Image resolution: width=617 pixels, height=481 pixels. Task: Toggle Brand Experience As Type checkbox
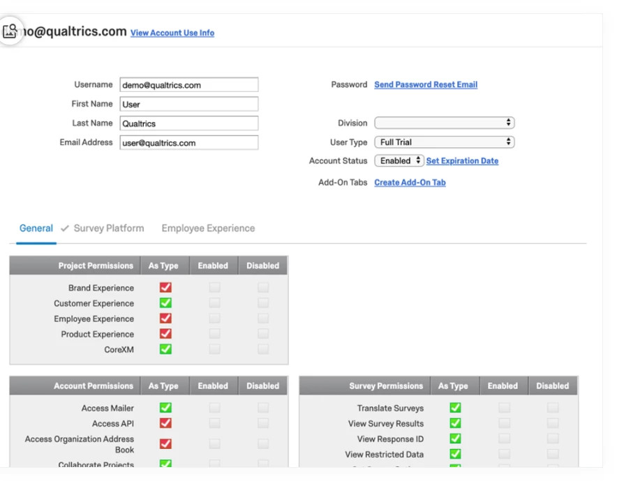point(165,288)
